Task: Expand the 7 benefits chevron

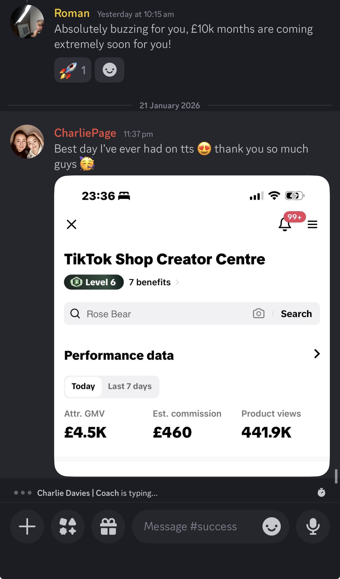Action: point(177,282)
